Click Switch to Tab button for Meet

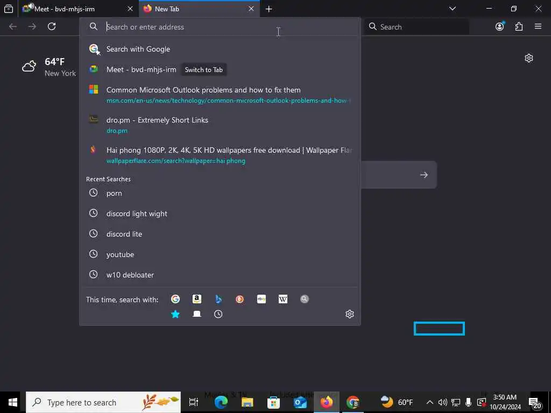pos(204,69)
